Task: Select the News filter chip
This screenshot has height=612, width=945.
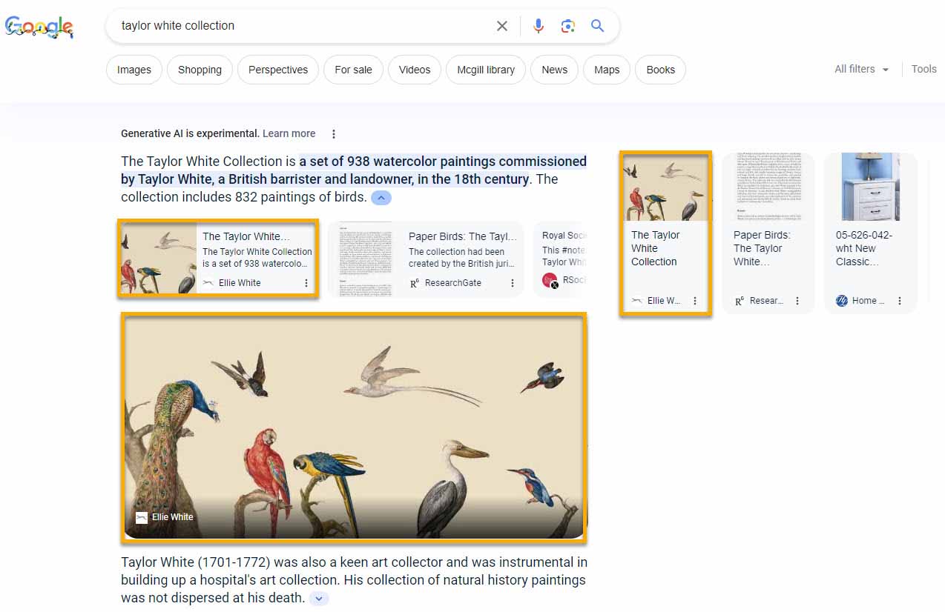Action: tap(554, 70)
